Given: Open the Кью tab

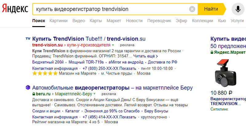Looking at the screenshot, I should [x=222, y=21].
